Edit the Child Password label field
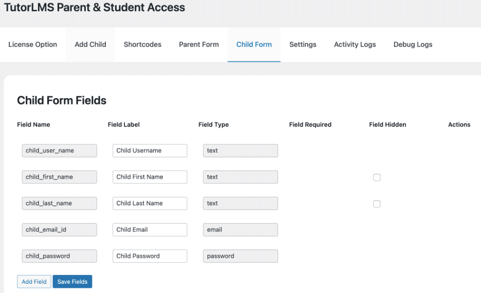The height and width of the screenshot is (293, 481). 150,256
